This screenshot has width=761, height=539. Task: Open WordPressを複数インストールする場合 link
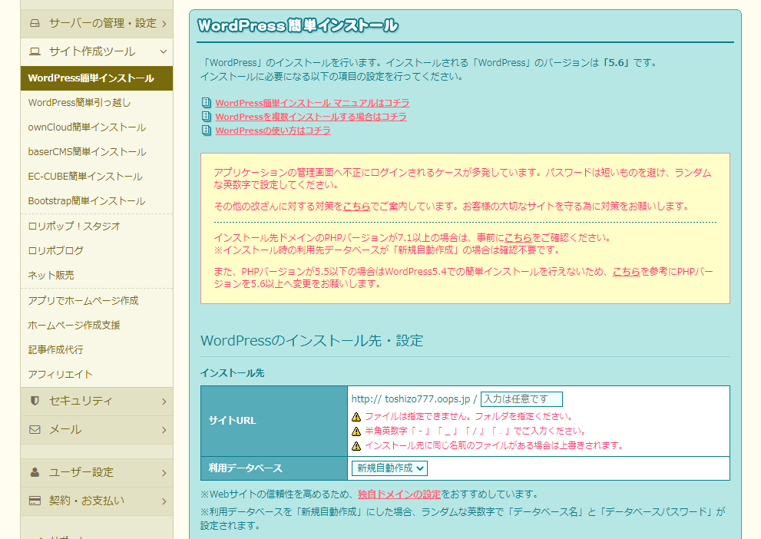coord(310,117)
